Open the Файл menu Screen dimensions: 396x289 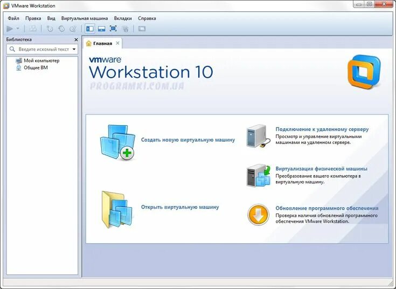[13, 18]
